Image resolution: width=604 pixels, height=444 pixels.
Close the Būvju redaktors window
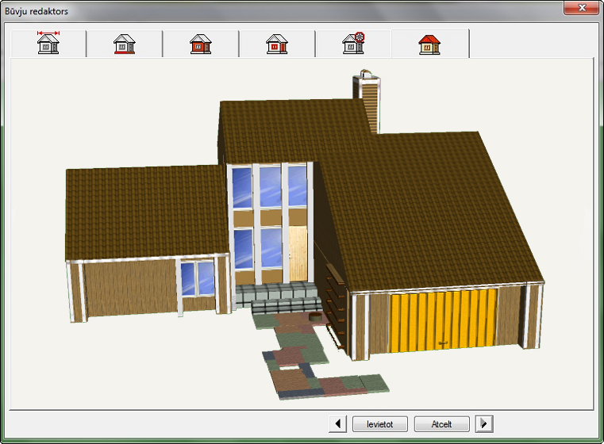[582, 8]
